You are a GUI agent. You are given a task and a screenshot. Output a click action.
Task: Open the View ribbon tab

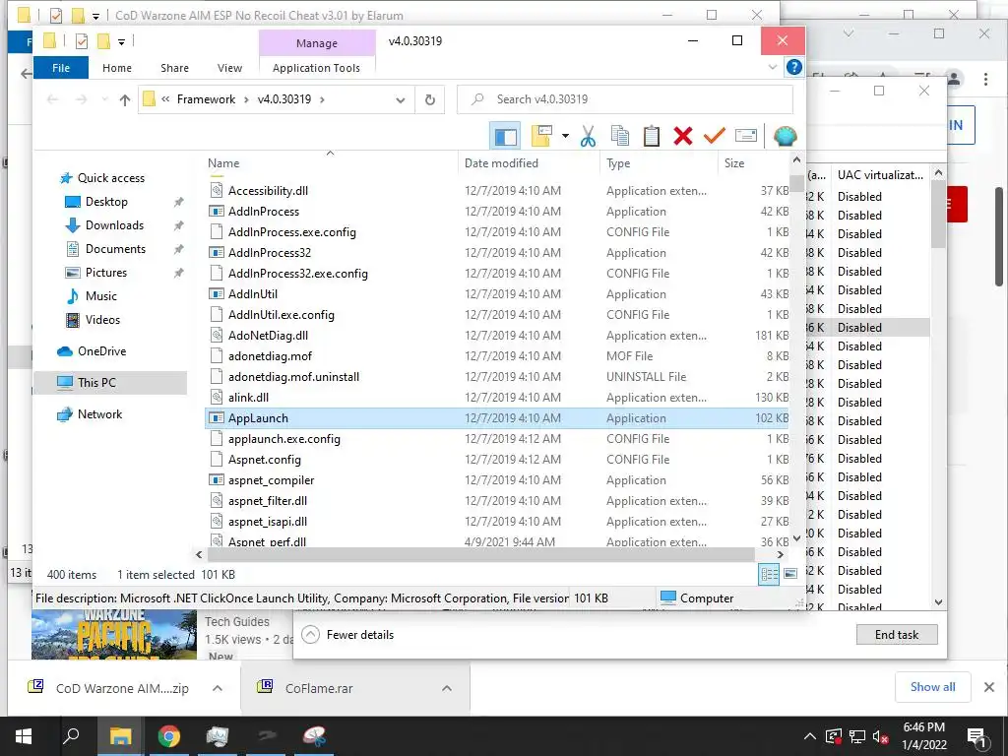click(229, 68)
